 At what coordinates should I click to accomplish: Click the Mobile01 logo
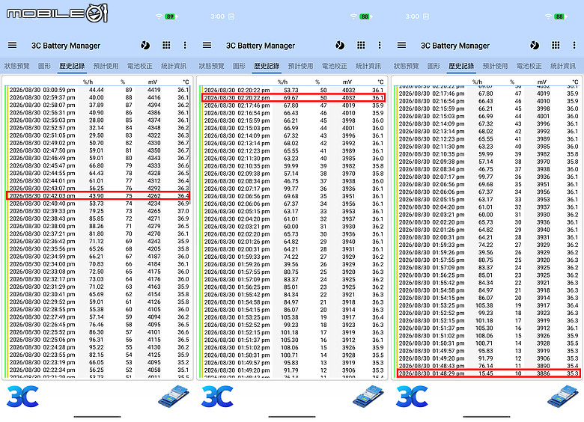click(x=57, y=13)
